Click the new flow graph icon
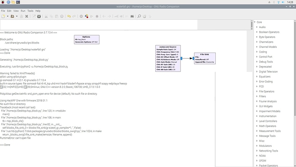The height and width of the screenshot is (167, 296). [x=3, y=16]
